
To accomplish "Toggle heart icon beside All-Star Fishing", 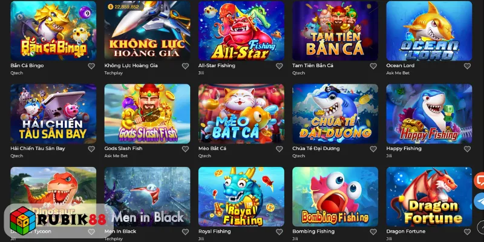I will [x=280, y=66].
